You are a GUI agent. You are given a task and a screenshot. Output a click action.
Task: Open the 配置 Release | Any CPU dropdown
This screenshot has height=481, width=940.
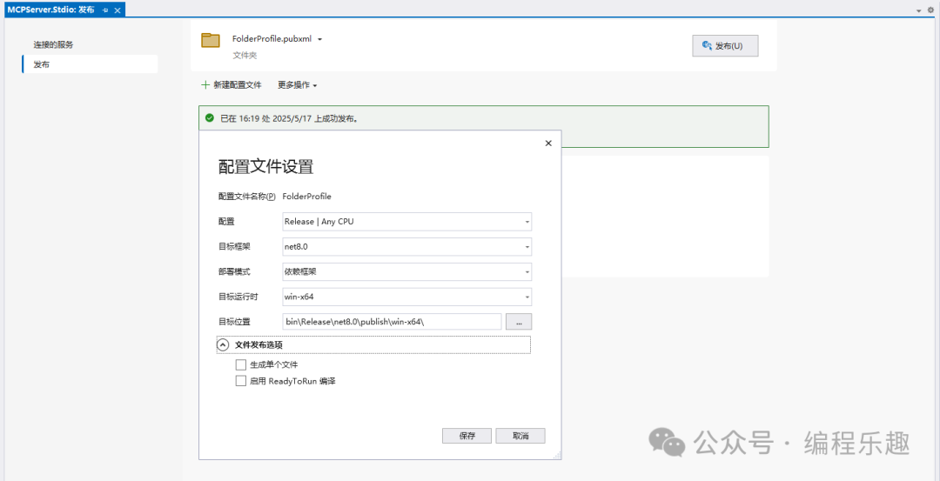(x=407, y=222)
